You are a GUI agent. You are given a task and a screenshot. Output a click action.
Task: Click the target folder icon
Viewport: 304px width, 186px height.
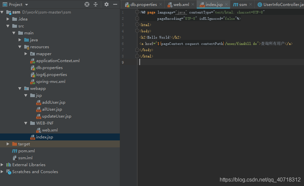15,144
